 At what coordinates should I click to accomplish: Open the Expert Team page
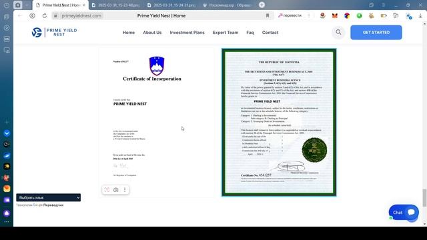226,33
